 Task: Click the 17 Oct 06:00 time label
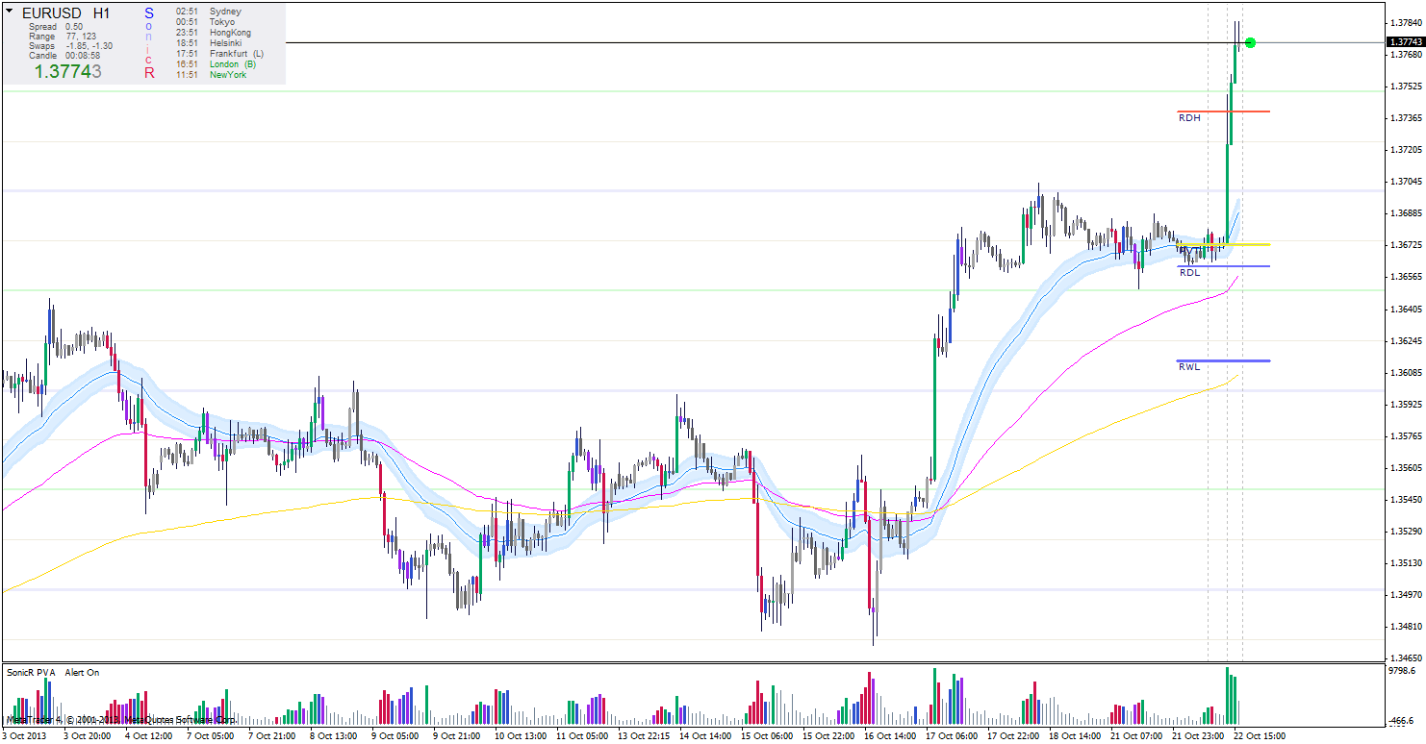[951, 735]
